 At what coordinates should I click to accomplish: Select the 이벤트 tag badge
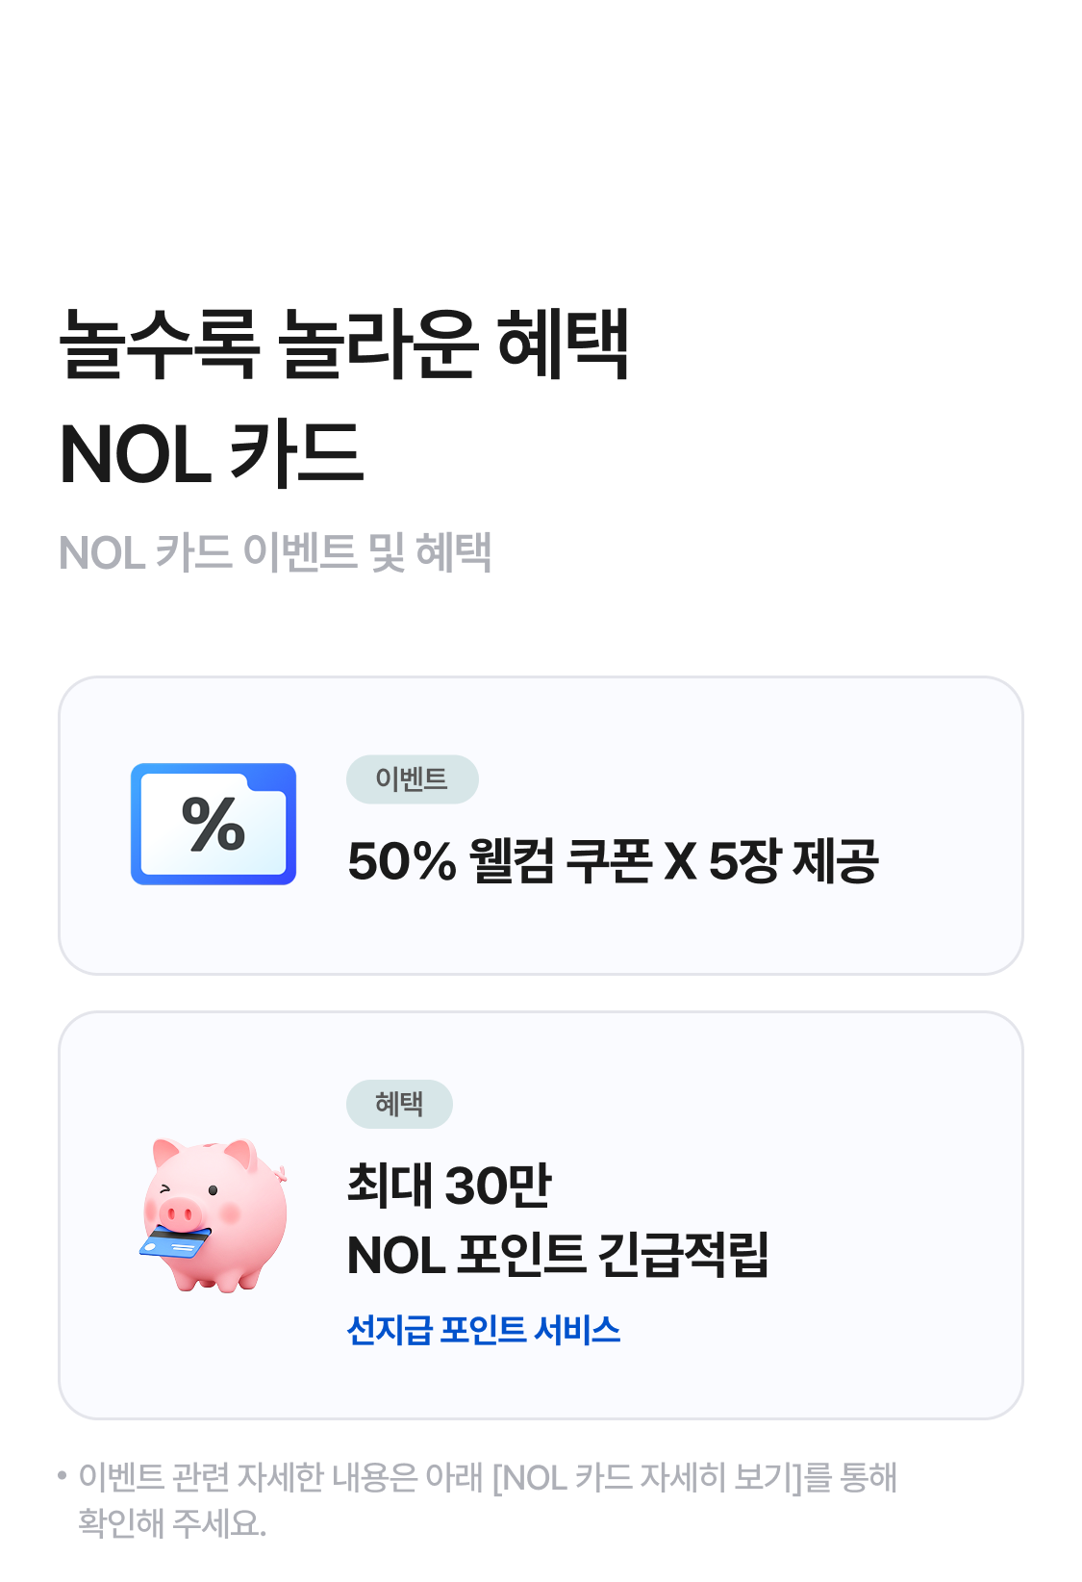(x=412, y=779)
